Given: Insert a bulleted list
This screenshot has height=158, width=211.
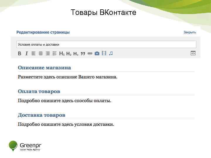Looking at the screenshot, I should [x=55, y=54].
